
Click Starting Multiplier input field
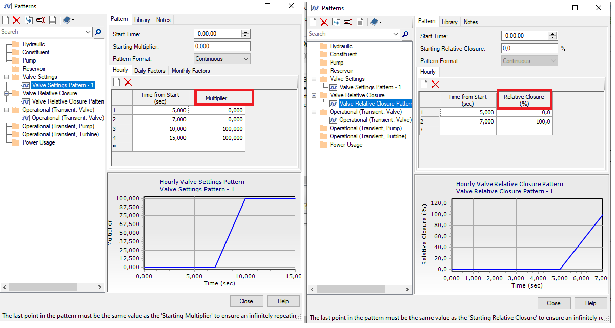(222, 46)
